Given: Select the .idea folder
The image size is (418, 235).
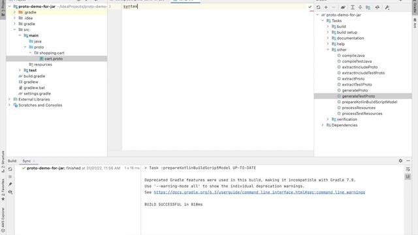Looking at the screenshot, I should click(28, 18).
